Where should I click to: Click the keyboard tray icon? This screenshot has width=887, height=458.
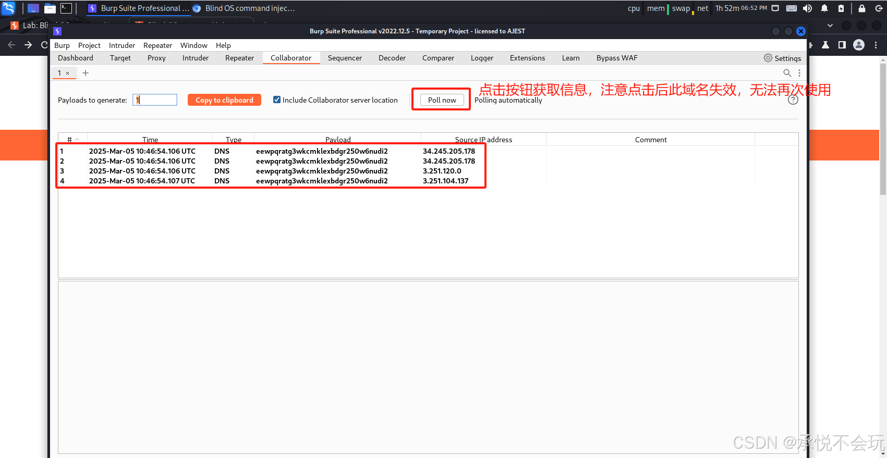(x=792, y=8)
